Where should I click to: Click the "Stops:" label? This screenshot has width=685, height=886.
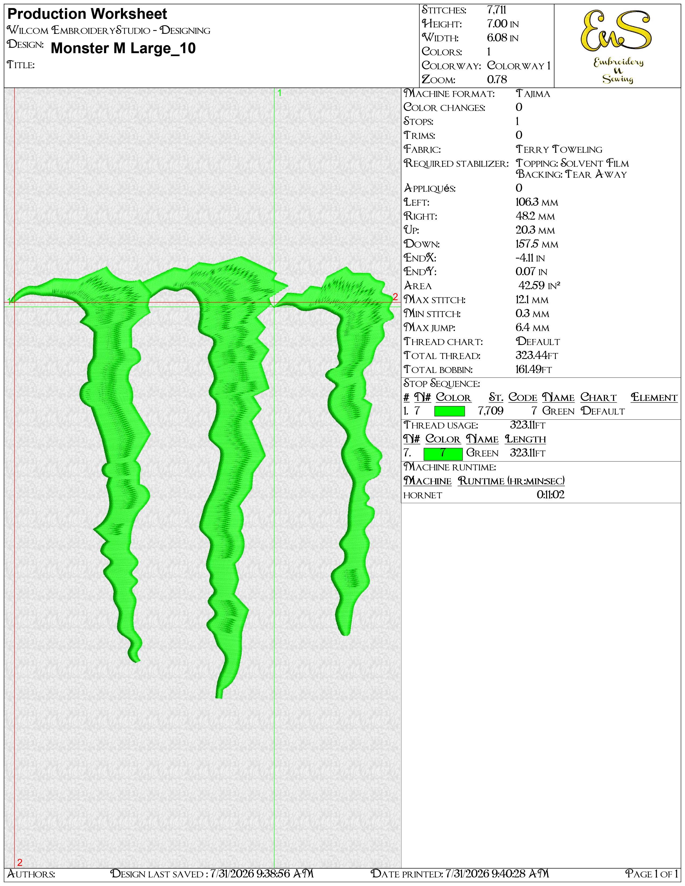point(418,121)
